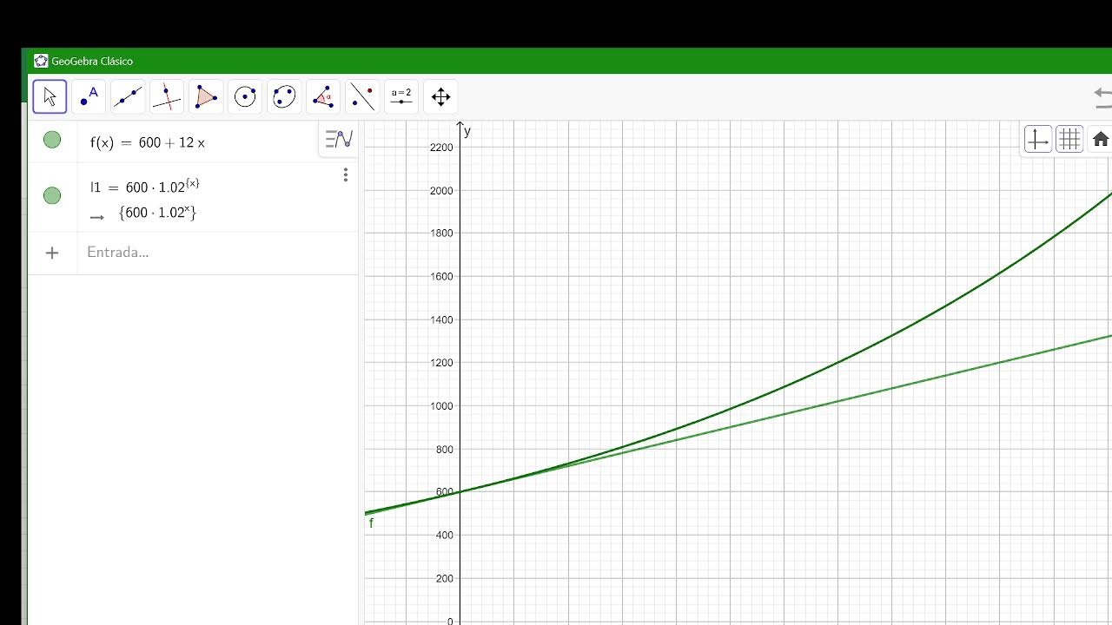Click the 1000 y-axis label
Image resolution: width=1112 pixels, height=625 pixels.
(440, 406)
